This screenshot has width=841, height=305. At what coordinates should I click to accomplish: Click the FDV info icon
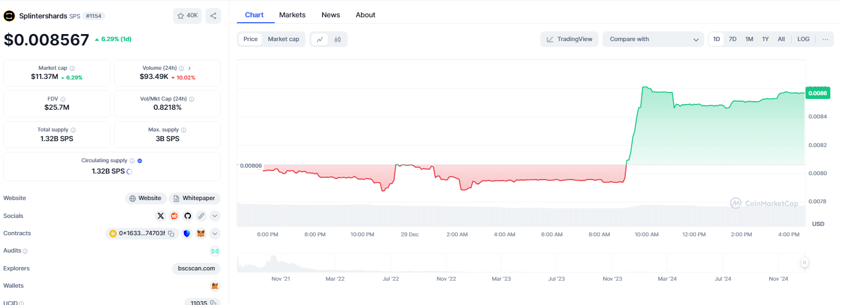coord(63,99)
